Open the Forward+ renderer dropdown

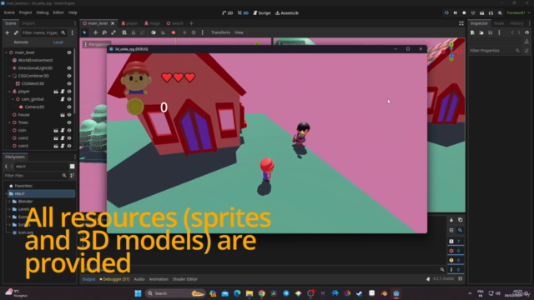click(x=518, y=13)
